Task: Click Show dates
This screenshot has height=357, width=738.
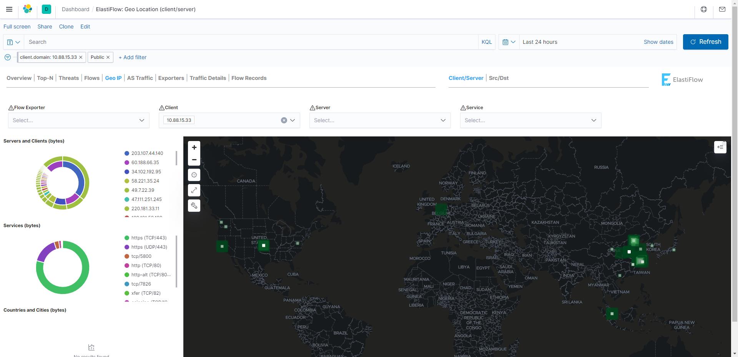Action: tap(658, 42)
